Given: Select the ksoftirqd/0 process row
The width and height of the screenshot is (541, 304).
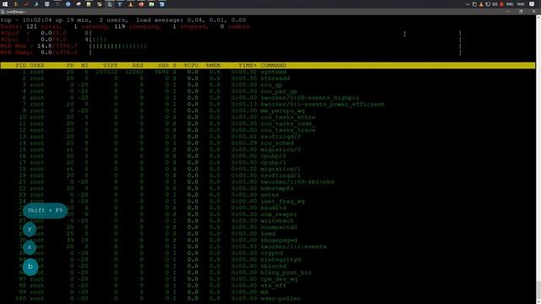Looking at the screenshot, I should pos(268,137).
